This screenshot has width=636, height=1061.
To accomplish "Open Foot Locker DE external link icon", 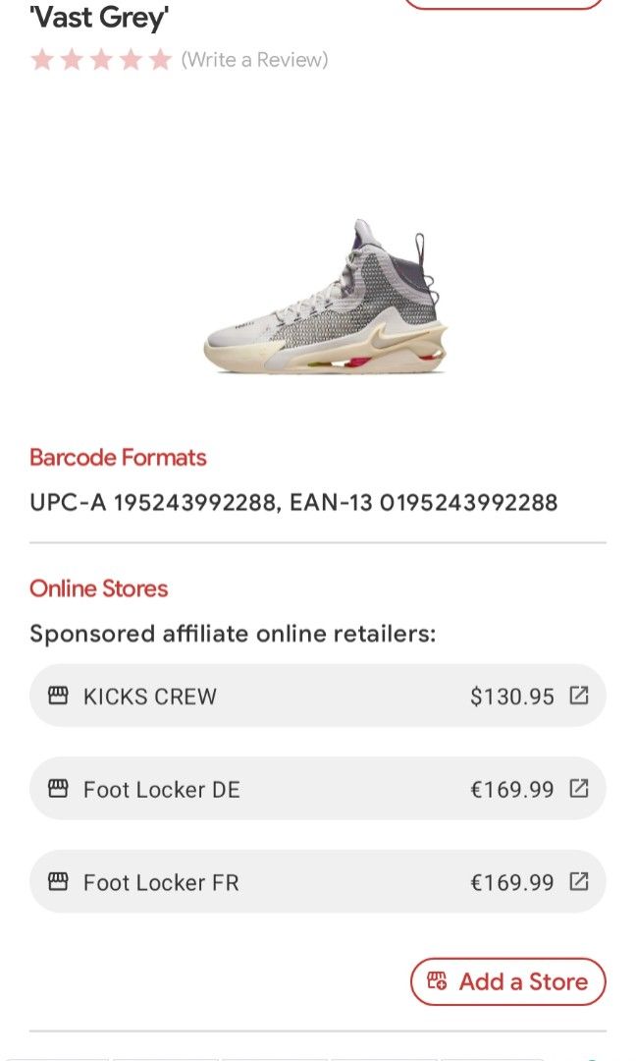I will click(x=579, y=788).
